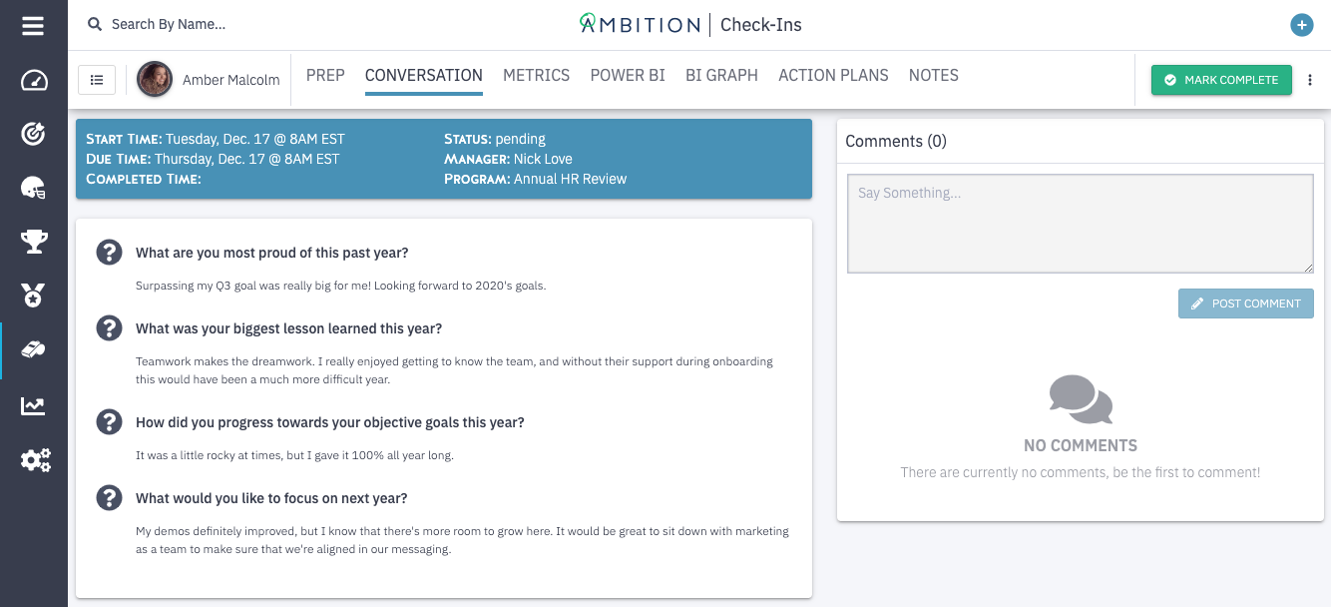Click the "NO COMMENTS" heading

(x=1081, y=445)
